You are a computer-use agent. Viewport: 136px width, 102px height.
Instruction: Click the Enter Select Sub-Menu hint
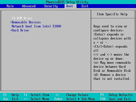75,99
